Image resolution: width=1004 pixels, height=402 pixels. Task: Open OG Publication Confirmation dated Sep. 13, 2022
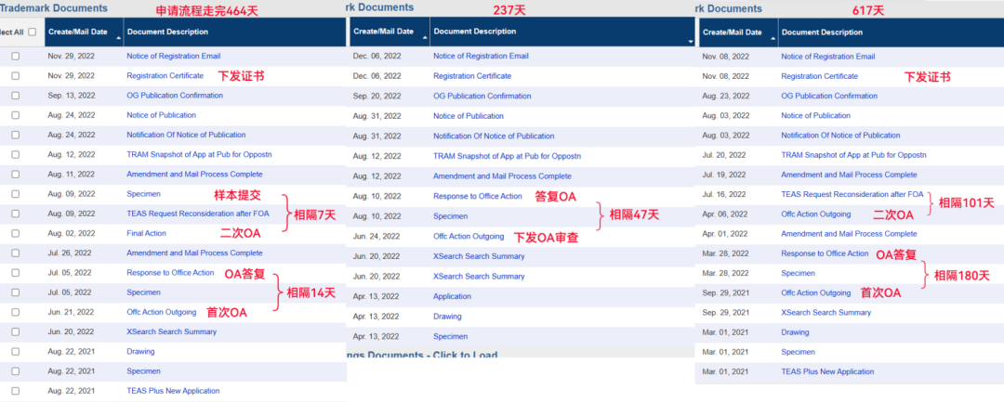(175, 96)
